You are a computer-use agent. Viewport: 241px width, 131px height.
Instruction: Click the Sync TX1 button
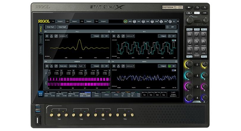pyautogui.click(x=144, y=94)
